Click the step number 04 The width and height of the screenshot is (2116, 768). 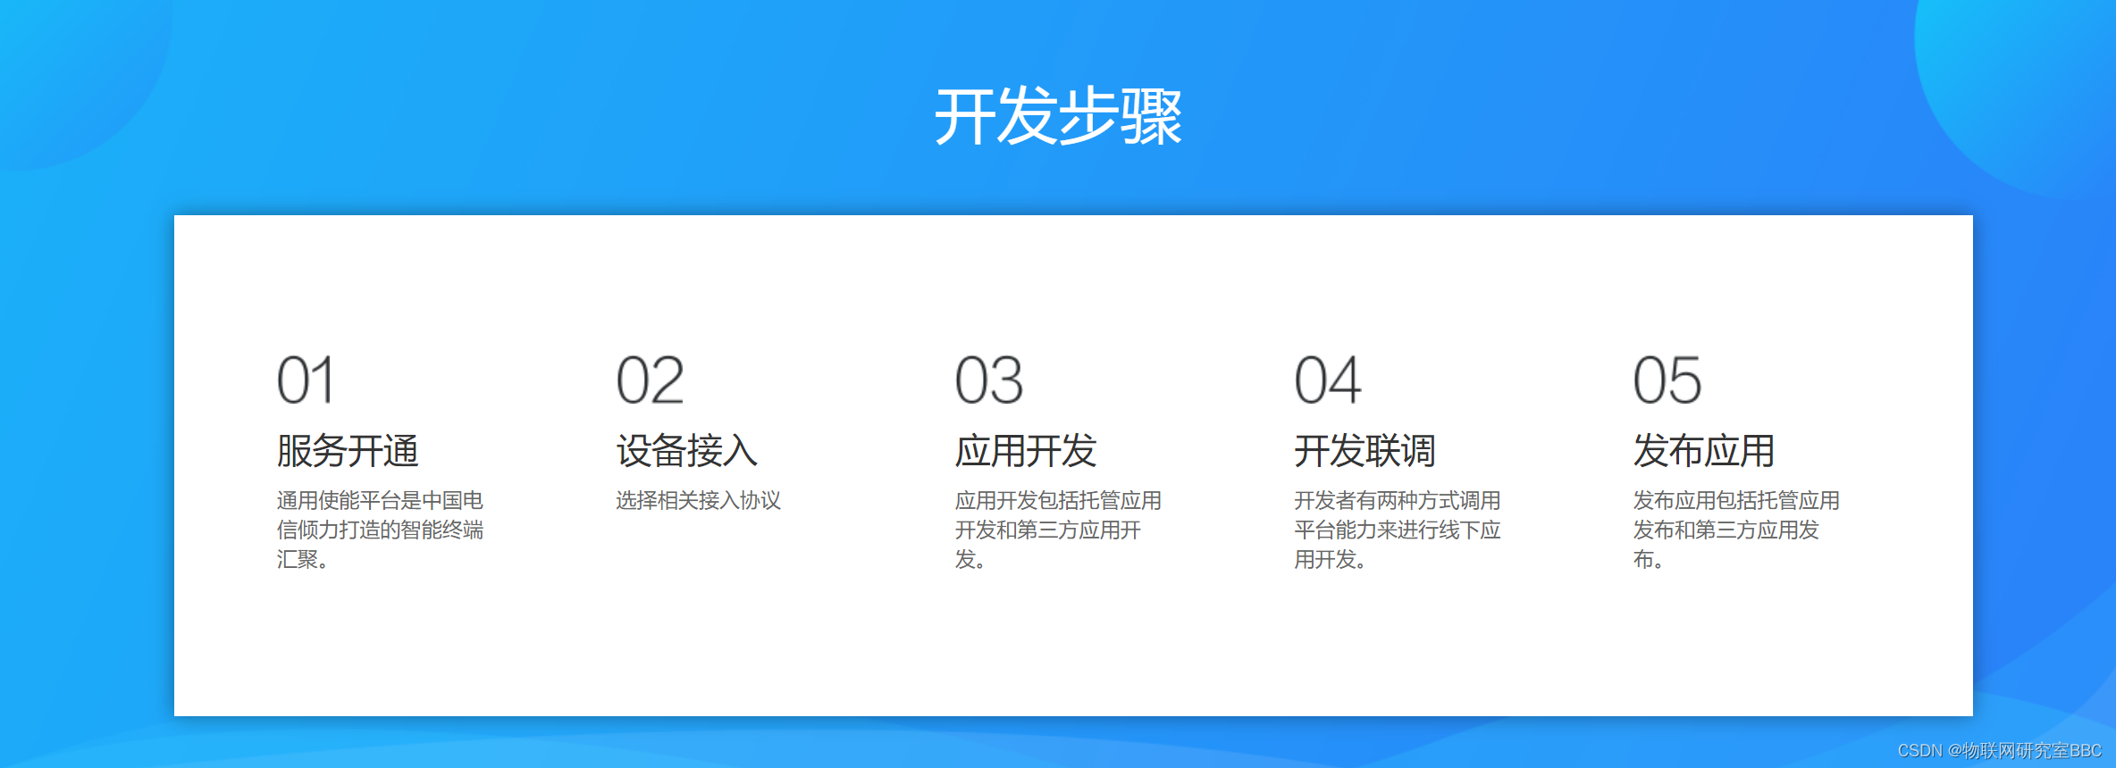click(x=1328, y=380)
